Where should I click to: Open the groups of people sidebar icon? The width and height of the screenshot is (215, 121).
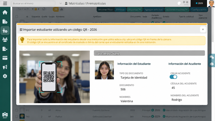(5, 40)
